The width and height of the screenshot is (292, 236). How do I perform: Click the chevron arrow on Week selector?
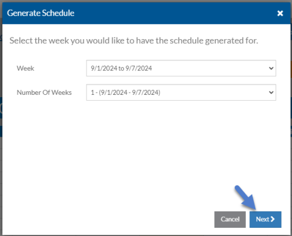pyautogui.click(x=271, y=69)
